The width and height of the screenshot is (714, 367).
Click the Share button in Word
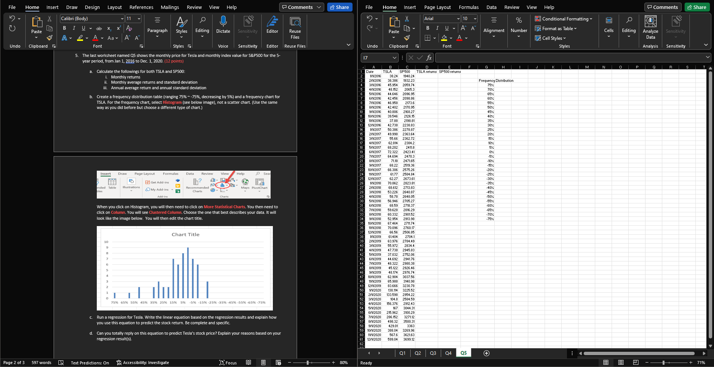click(x=340, y=7)
